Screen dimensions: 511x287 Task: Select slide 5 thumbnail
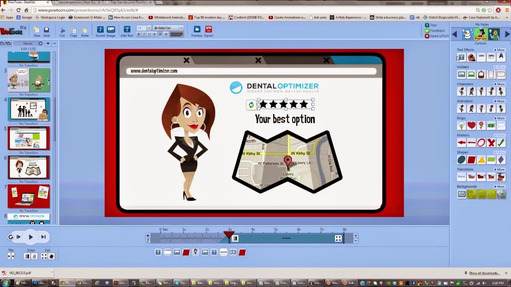[x=29, y=138]
